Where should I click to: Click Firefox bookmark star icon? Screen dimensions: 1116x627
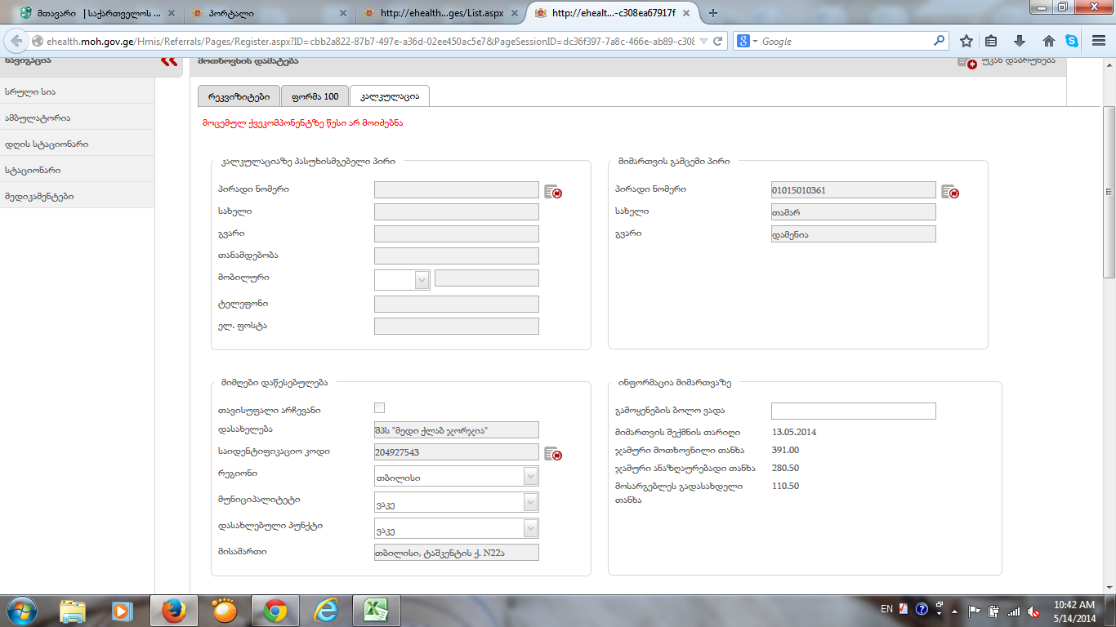click(966, 42)
